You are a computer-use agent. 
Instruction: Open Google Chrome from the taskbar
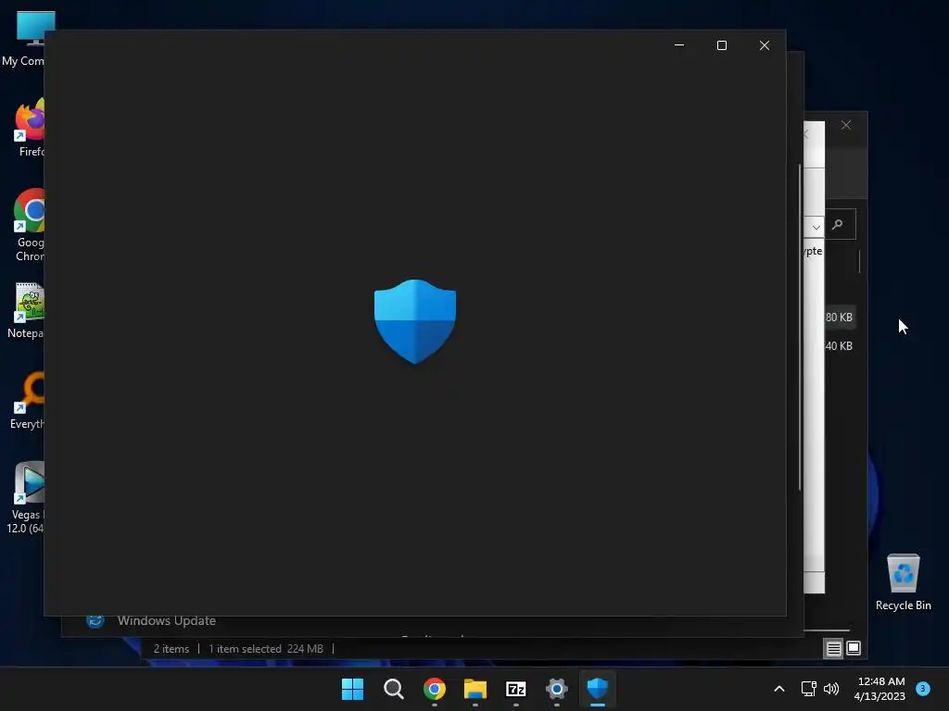(435, 689)
